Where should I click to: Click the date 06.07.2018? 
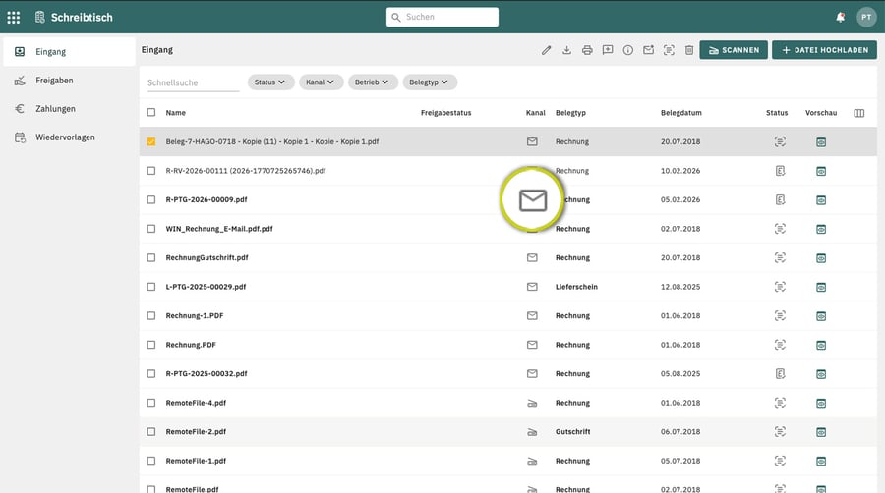click(680, 431)
